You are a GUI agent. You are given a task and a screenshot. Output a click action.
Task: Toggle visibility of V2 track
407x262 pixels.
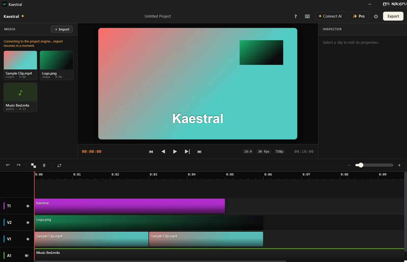(x=28, y=223)
